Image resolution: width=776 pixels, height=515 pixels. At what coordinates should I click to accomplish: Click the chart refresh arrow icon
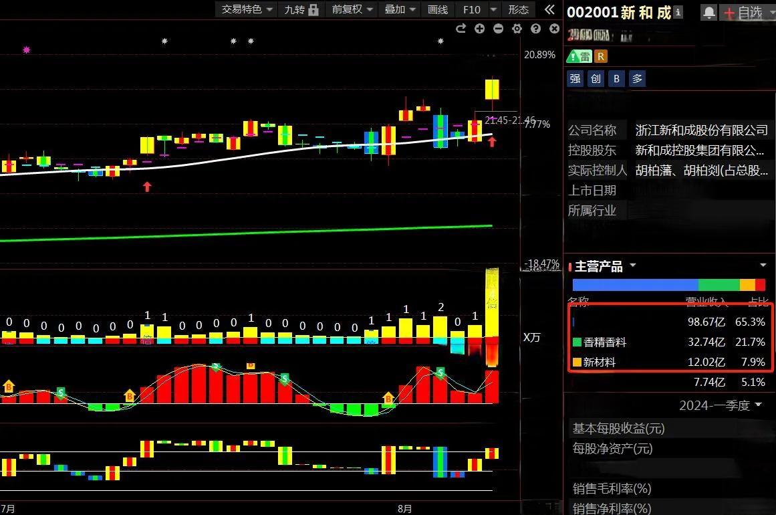[x=461, y=28]
